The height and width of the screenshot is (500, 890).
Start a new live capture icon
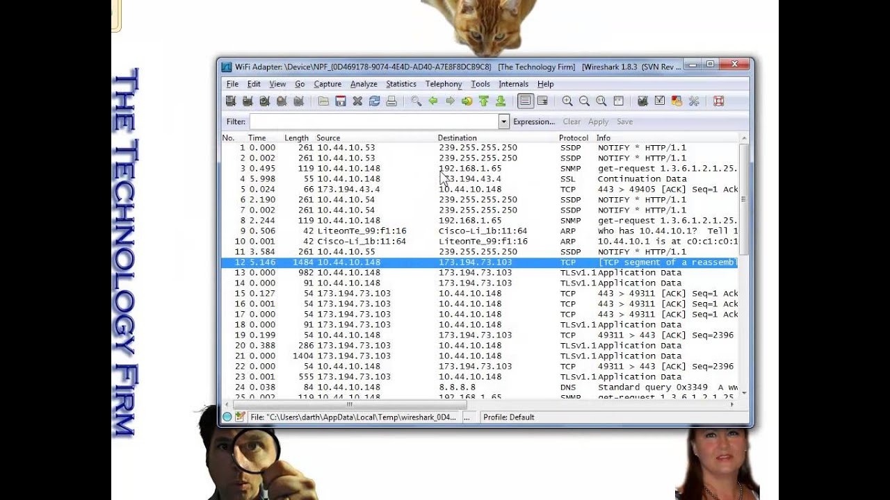tap(264, 101)
